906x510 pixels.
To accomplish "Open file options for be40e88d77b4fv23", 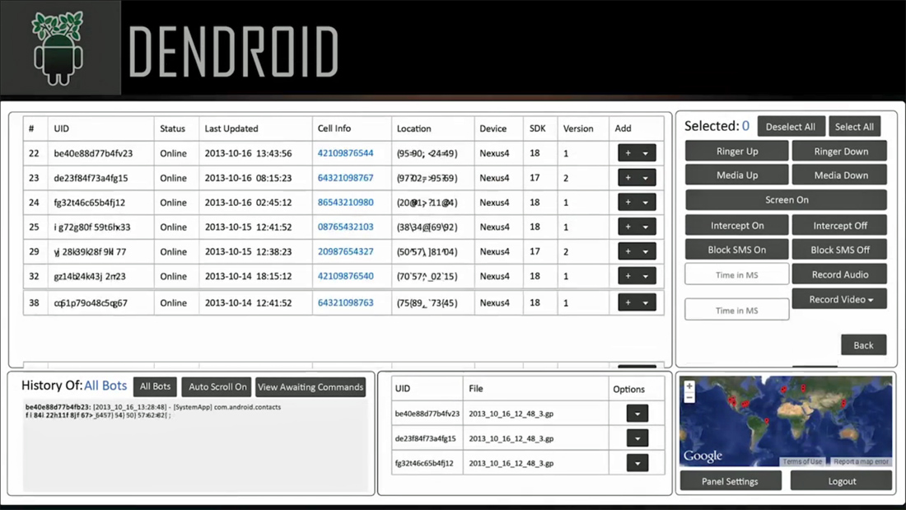I will (637, 414).
